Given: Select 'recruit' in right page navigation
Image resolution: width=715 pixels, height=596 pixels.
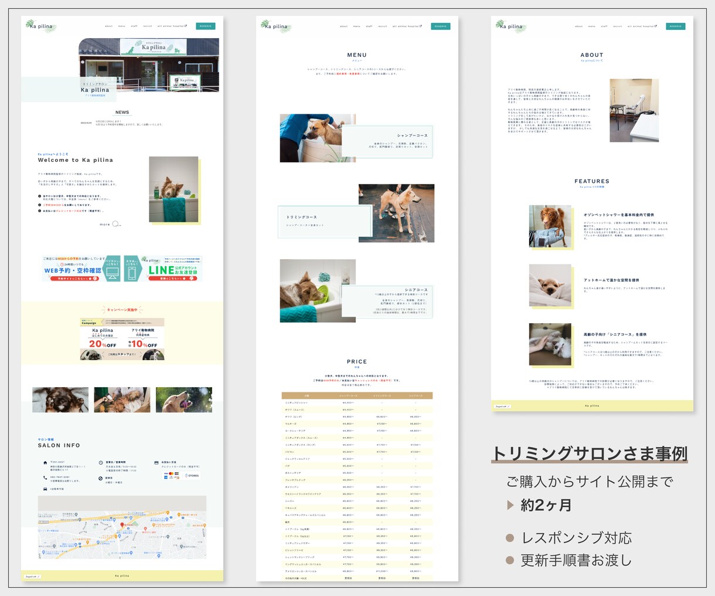Looking at the screenshot, I should pyautogui.click(x=618, y=26).
